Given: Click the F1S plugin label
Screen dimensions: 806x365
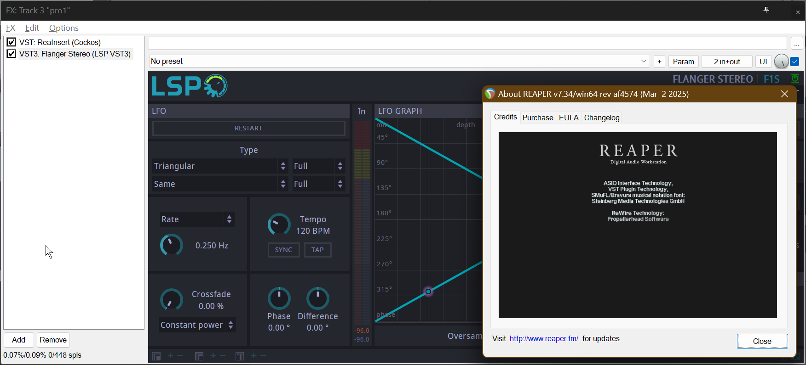Looking at the screenshot, I should coord(771,79).
